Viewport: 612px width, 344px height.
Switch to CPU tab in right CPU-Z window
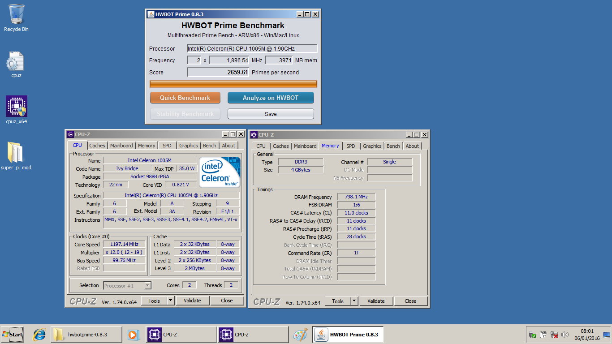click(x=261, y=146)
